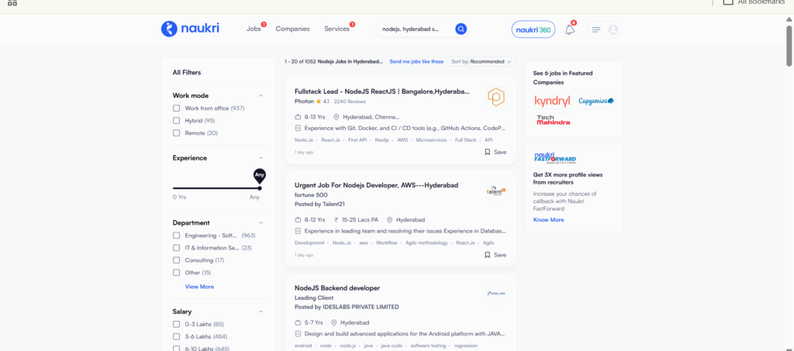Click the Naukri logo
The image size is (794, 351).
pyautogui.click(x=190, y=29)
